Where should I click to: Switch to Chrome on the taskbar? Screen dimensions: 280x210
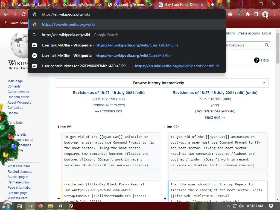pyautogui.click(x=31, y=206)
